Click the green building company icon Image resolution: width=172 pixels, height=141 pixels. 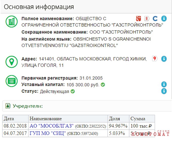[x=12, y=21]
